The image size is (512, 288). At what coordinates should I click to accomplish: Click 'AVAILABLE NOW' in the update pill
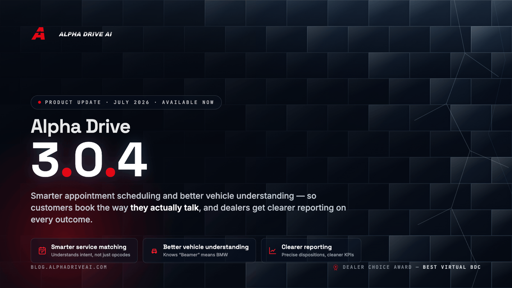click(188, 102)
